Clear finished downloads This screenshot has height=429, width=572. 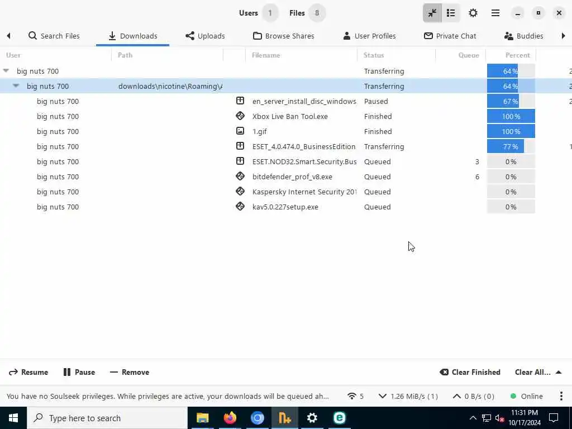(x=470, y=372)
